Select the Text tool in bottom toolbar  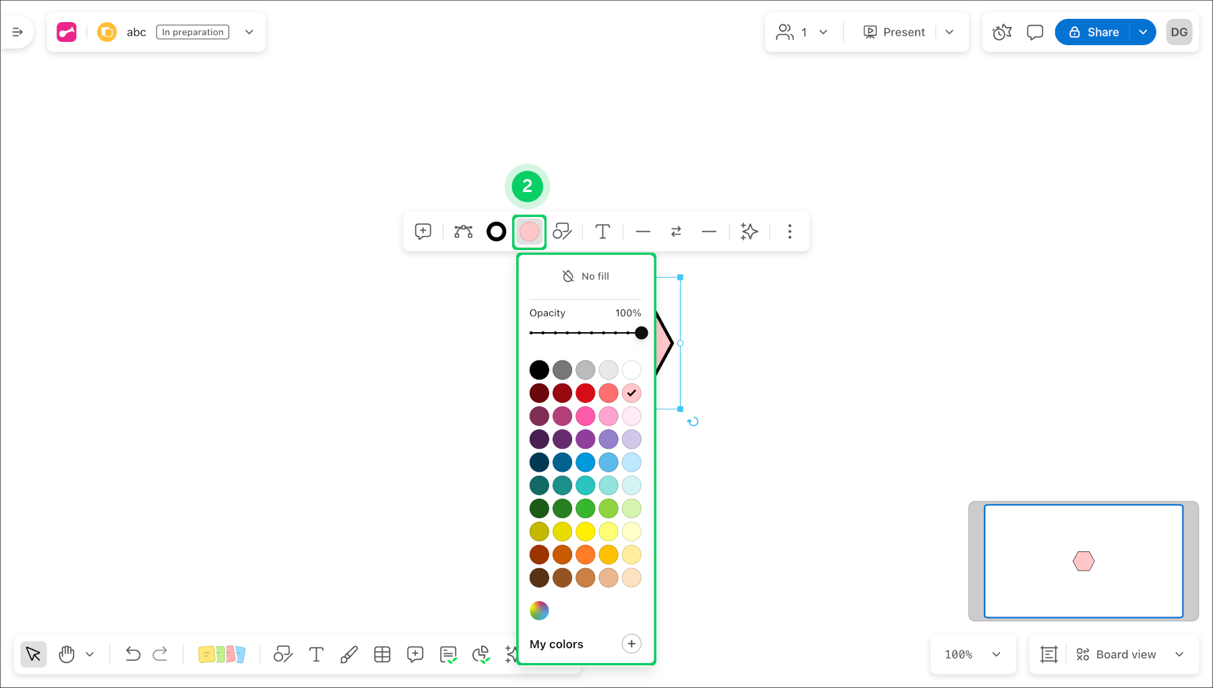point(316,654)
